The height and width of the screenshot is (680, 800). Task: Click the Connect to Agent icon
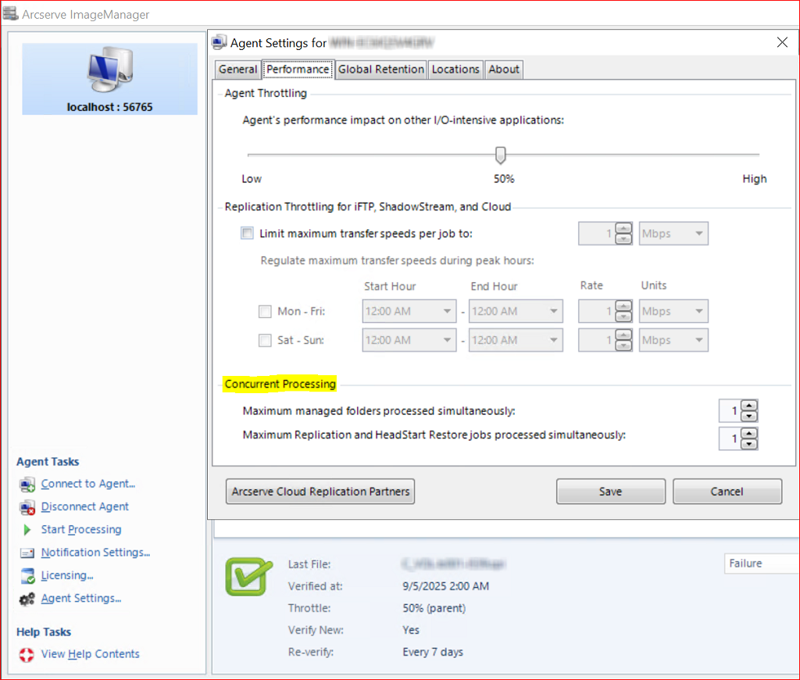click(27, 484)
